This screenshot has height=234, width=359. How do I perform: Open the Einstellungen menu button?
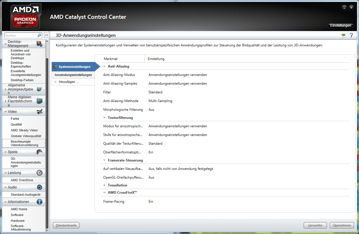coord(341,26)
